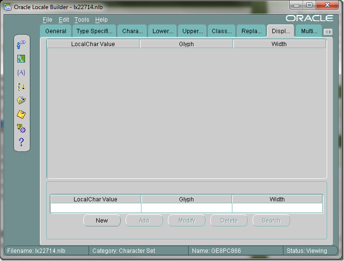
Task: Click the Filename: lx22714.nlb status text
Action: coord(36,251)
